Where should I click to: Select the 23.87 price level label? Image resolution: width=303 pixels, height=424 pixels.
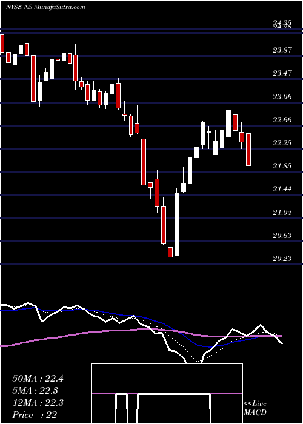(282, 50)
